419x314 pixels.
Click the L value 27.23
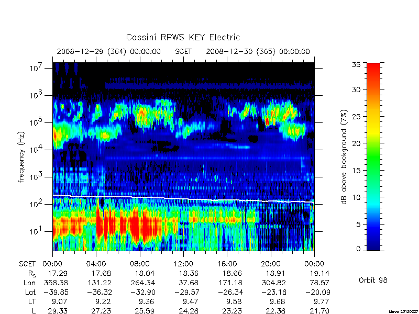point(101,311)
